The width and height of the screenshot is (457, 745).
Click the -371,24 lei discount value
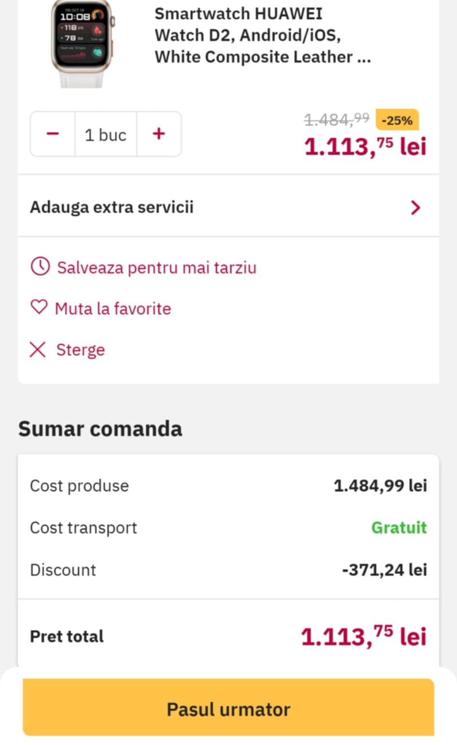pyautogui.click(x=384, y=570)
